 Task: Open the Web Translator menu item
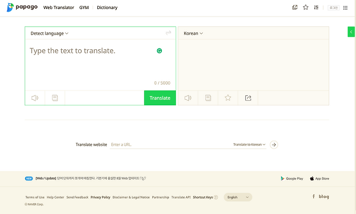click(58, 8)
